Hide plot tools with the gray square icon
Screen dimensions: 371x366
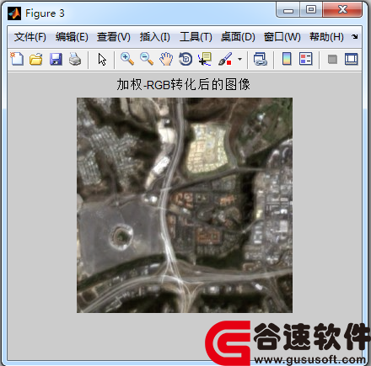pyautogui.click(x=332, y=60)
